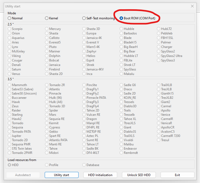Click Unlock SED HDD button
Image resolution: width=200 pixels, height=183 pixels.
tap(139, 175)
